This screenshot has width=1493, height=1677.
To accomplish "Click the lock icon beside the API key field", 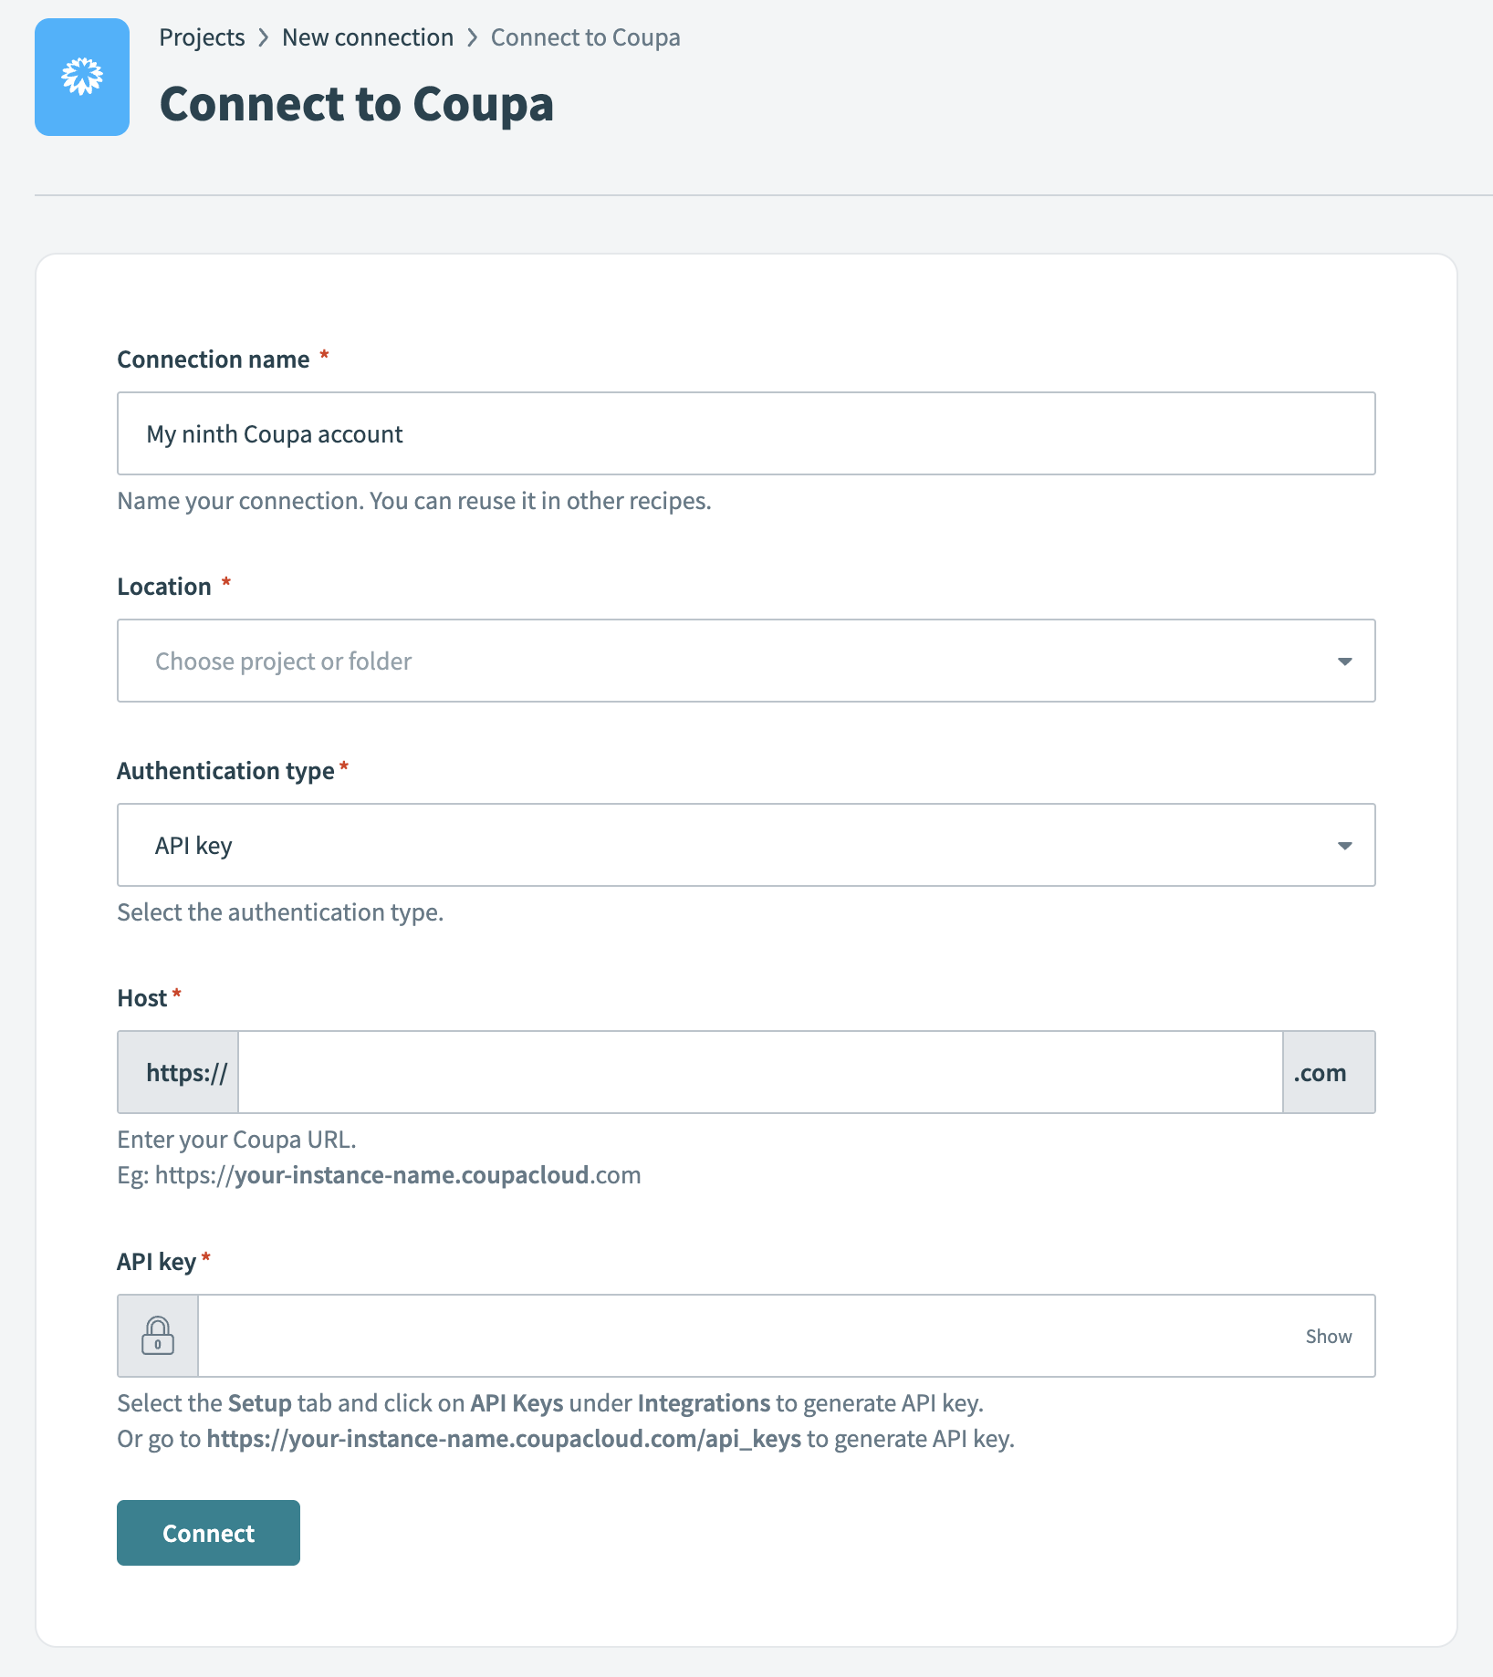I will (157, 1336).
